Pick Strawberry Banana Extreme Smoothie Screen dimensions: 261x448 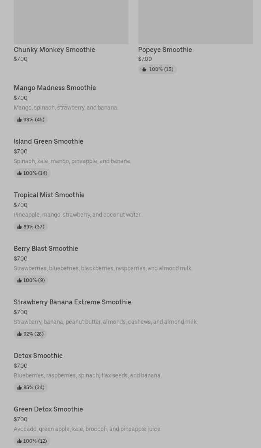click(73, 302)
